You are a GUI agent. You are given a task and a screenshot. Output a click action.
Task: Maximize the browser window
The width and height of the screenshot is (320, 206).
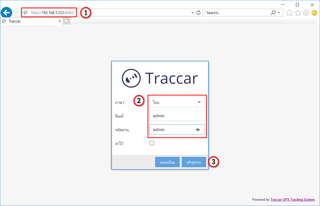(x=297, y=5)
